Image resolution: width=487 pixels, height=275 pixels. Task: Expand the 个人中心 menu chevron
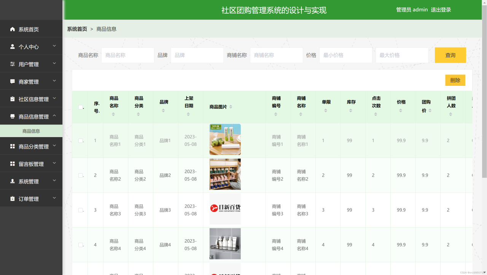[x=54, y=46]
